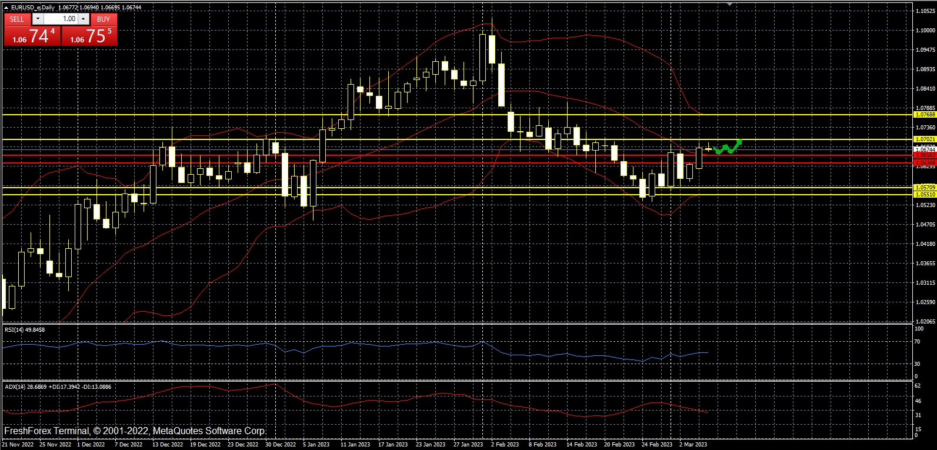Decrease lot volume with down arrow

(38, 19)
